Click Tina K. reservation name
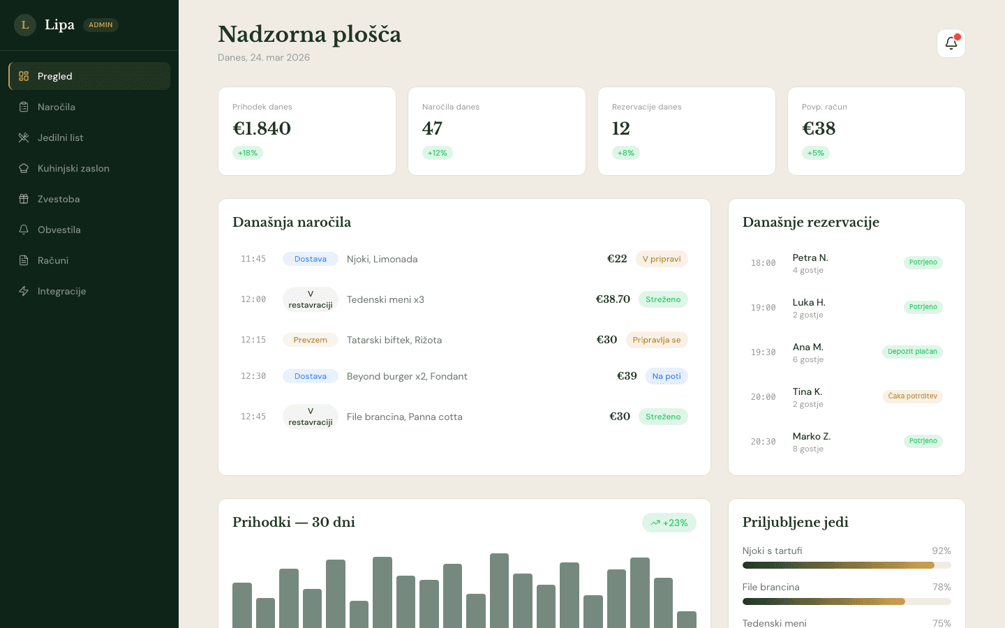The width and height of the screenshot is (1005, 628). [807, 391]
